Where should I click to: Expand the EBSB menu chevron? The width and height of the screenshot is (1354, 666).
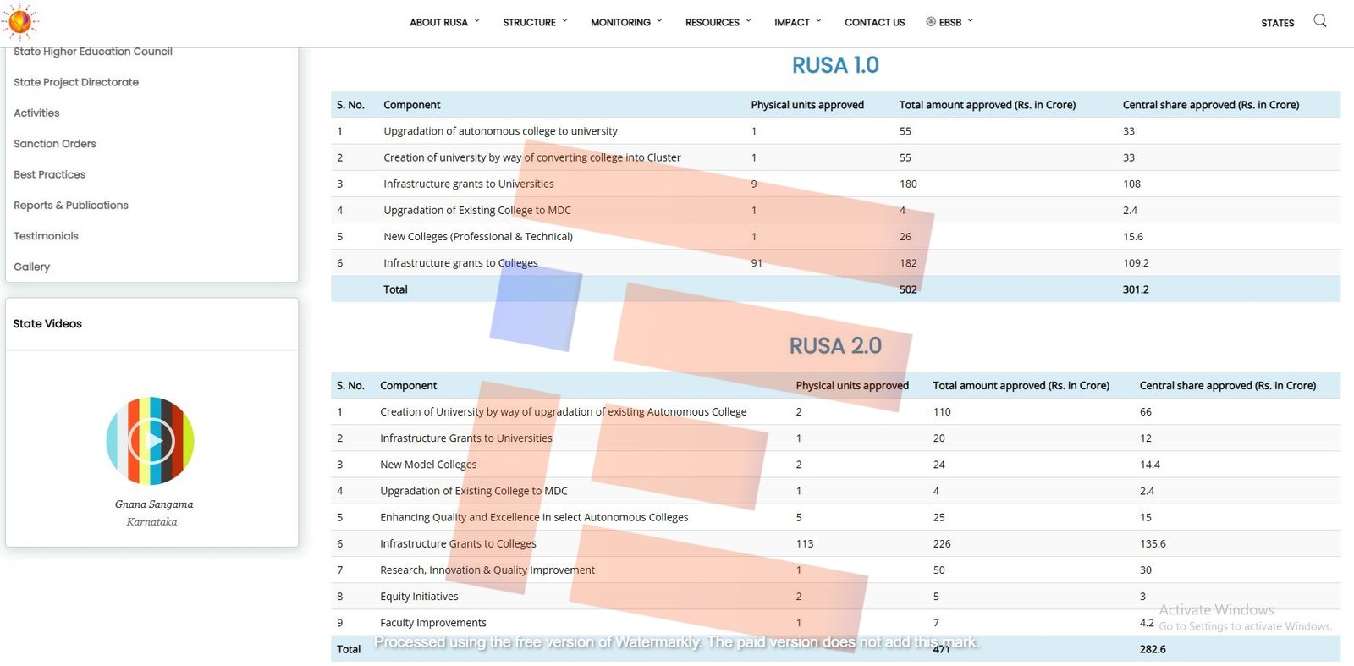tap(970, 21)
